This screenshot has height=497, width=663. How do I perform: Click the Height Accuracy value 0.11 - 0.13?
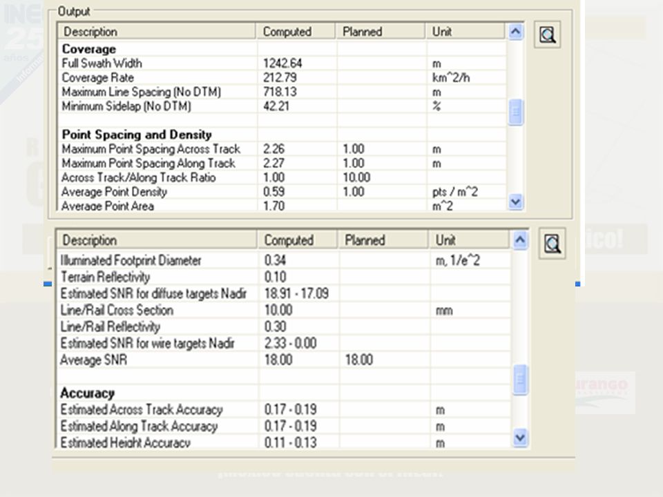click(291, 442)
